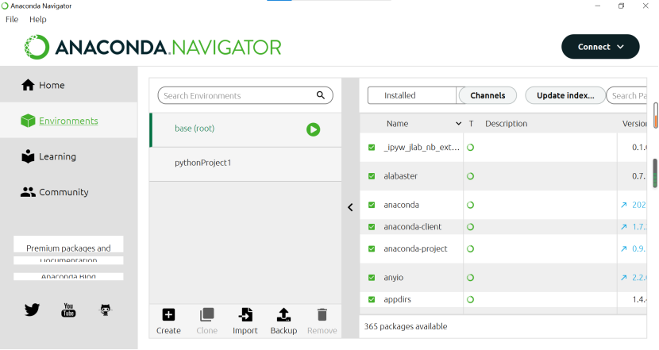Click the Environments tab link
The width and height of the screenshot is (659, 350).
(68, 121)
